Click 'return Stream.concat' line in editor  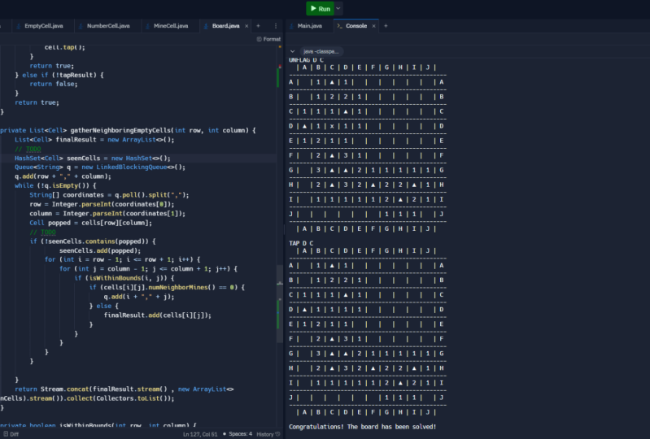pos(124,389)
